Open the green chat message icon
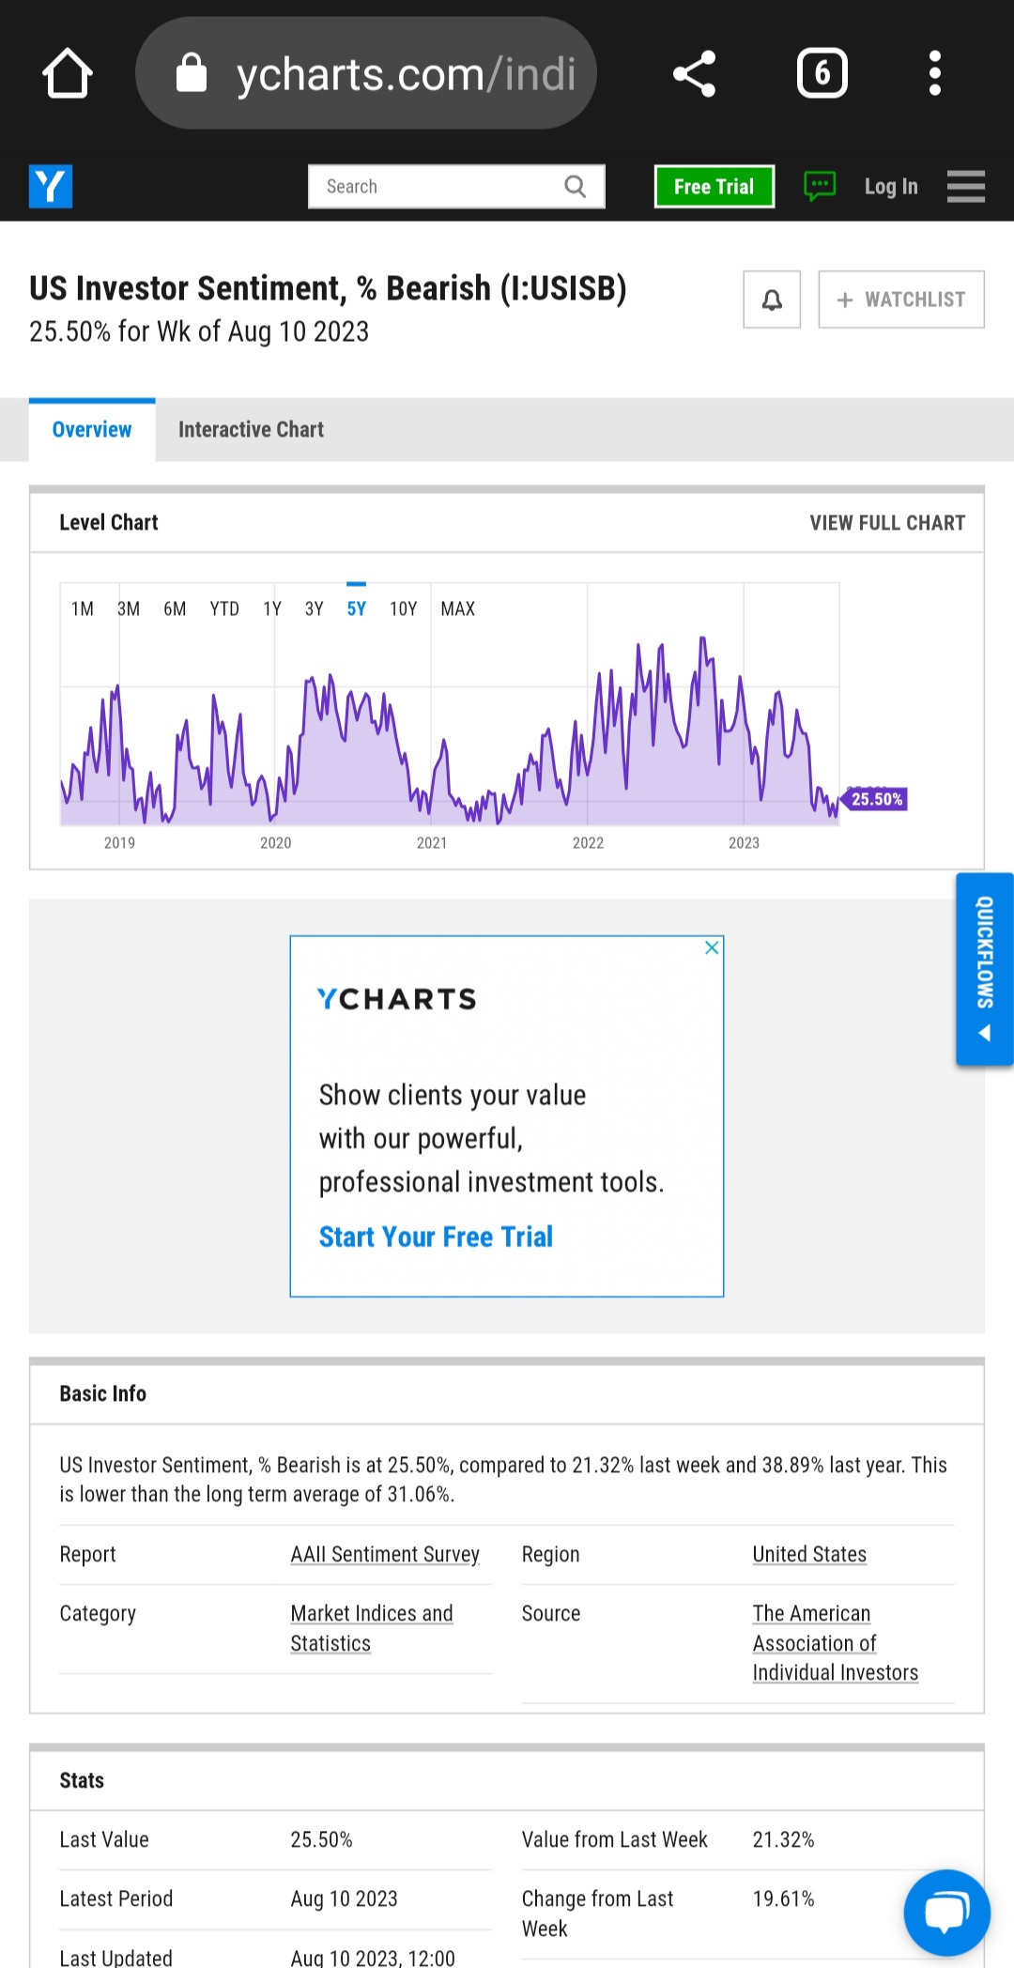The image size is (1014, 1968). (820, 186)
